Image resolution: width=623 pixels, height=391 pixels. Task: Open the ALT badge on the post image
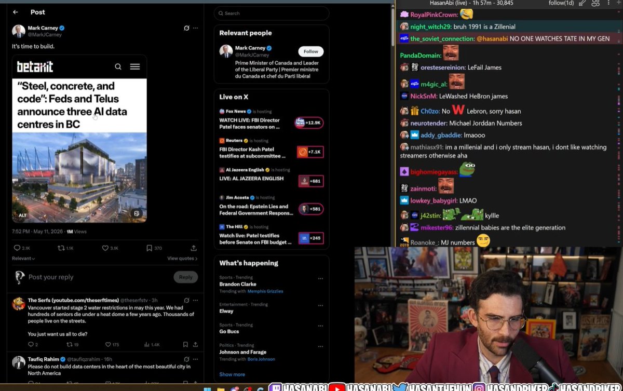23,214
